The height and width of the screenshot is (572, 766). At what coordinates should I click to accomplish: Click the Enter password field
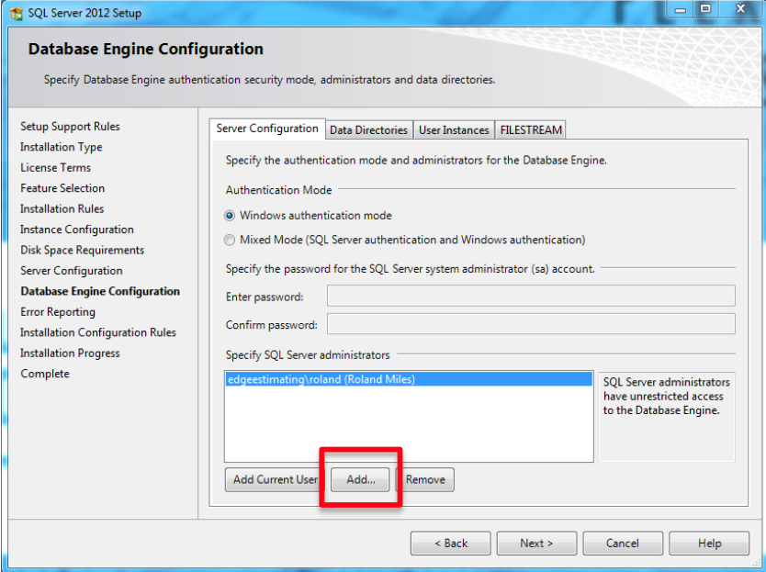tap(531, 296)
